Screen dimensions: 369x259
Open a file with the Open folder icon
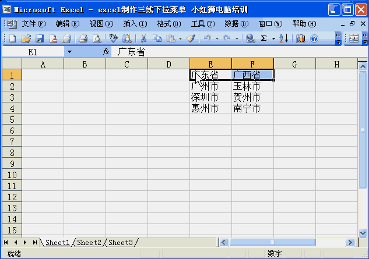click(26, 38)
